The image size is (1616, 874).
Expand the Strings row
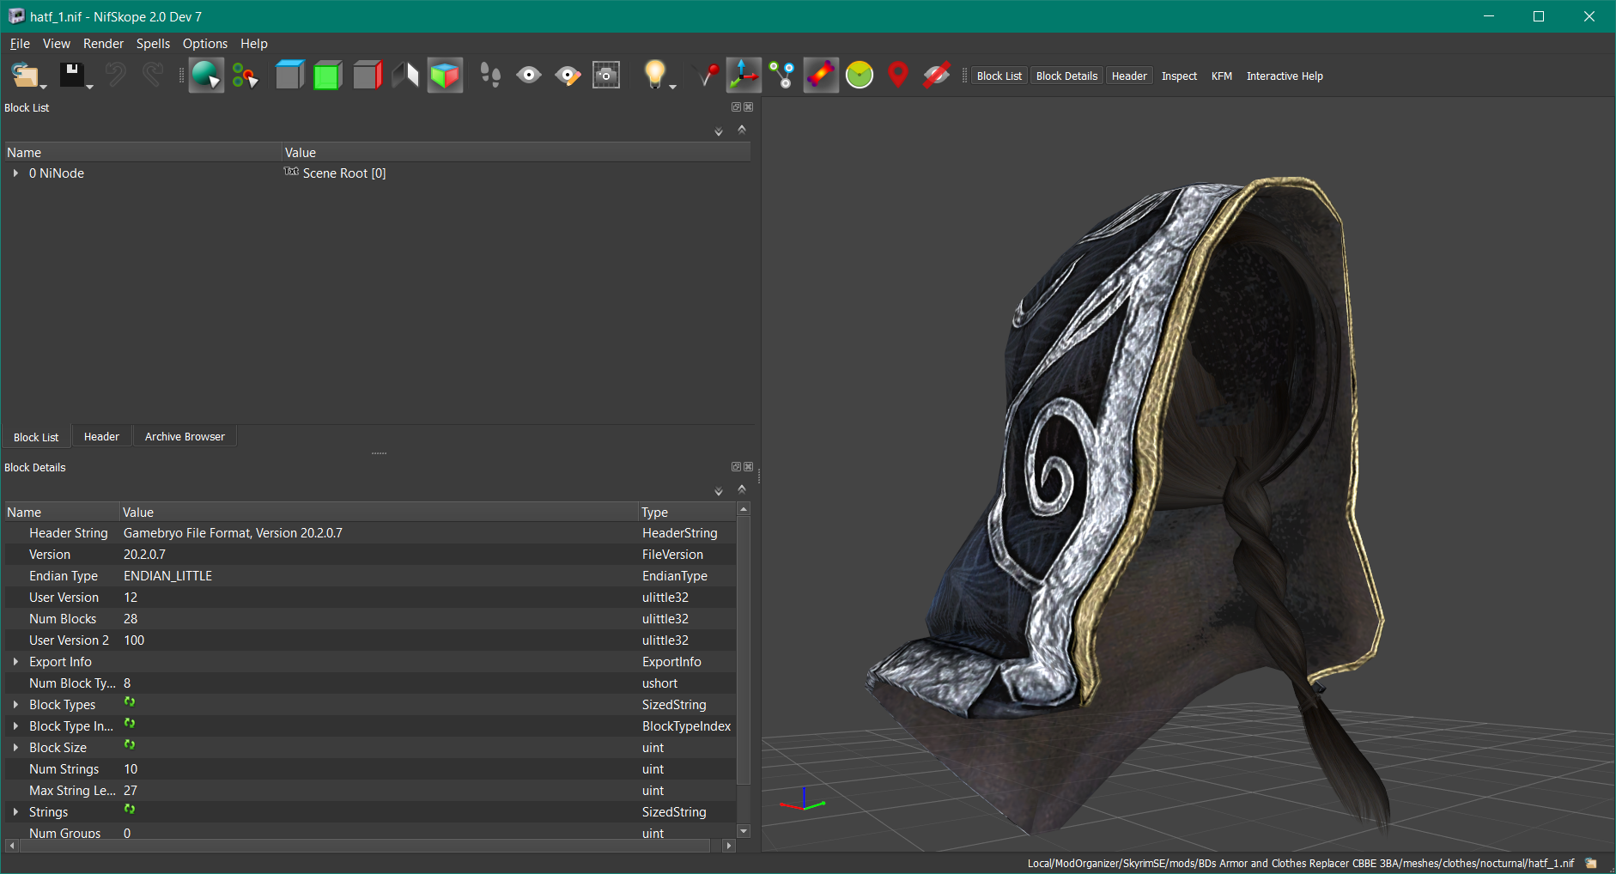pos(15,812)
